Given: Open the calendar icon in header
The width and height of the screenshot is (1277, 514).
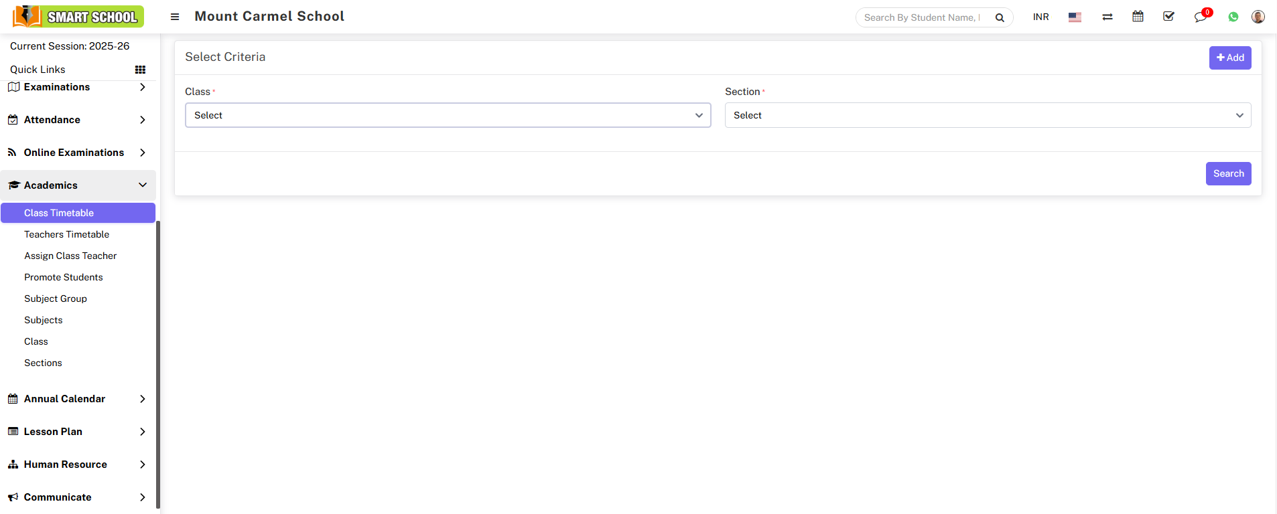Looking at the screenshot, I should click(1138, 17).
